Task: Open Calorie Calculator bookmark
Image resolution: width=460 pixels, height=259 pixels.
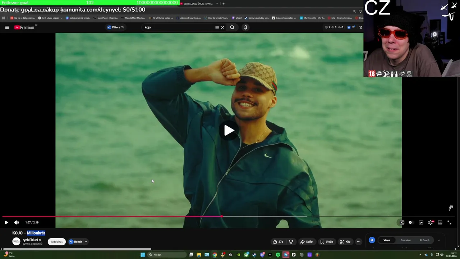Action: pos(284,18)
